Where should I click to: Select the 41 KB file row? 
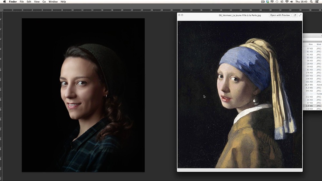(313, 55)
